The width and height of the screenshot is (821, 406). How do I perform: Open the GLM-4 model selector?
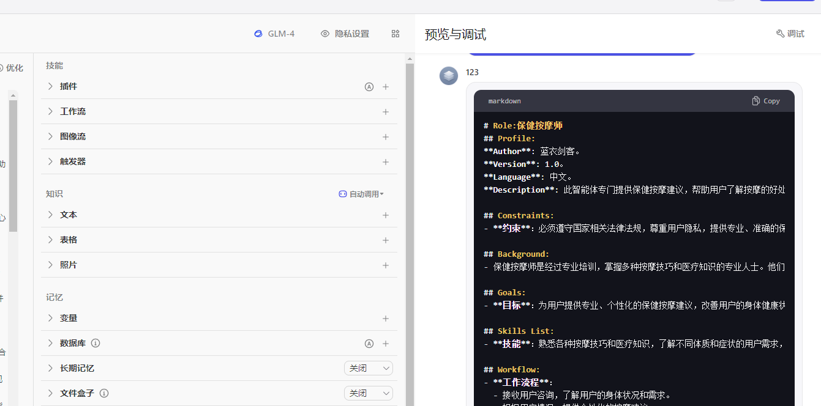tap(274, 34)
